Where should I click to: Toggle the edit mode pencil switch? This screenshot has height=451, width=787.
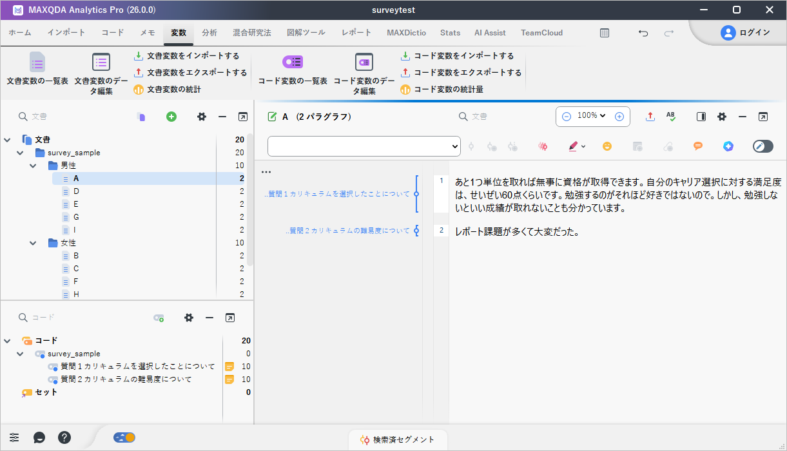(x=763, y=146)
